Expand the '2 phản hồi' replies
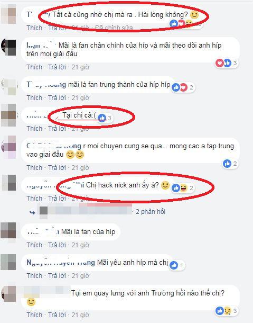 pyautogui.click(x=151, y=212)
